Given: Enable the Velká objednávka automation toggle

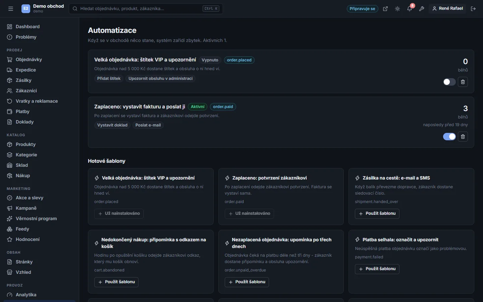Looking at the screenshot, I should (x=449, y=82).
